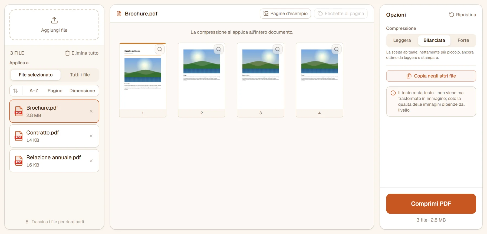
Task: Select Relazione annuale.pdf in the file list
Action: point(54,161)
